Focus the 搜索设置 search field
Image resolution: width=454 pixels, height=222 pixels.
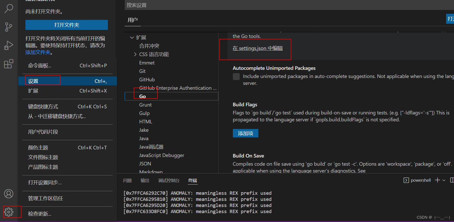click(289, 5)
